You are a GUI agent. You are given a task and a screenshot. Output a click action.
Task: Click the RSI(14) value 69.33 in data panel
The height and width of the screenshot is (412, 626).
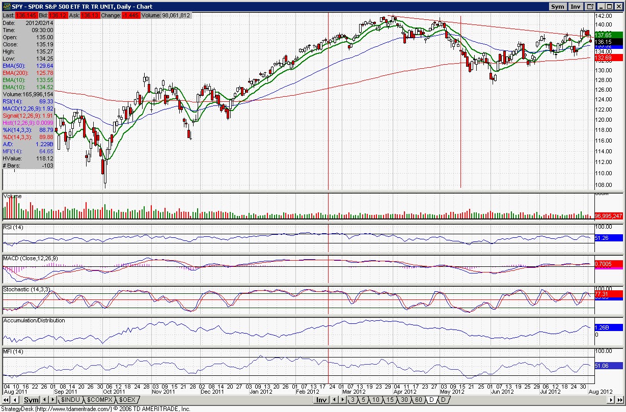(x=46, y=101)
